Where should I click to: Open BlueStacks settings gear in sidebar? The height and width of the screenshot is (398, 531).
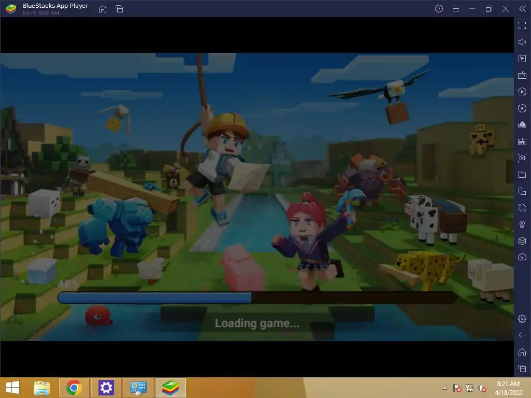(x=522, y=319)
